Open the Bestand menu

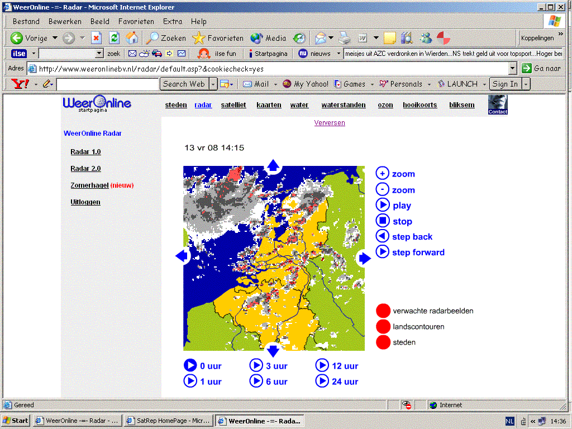26,22
